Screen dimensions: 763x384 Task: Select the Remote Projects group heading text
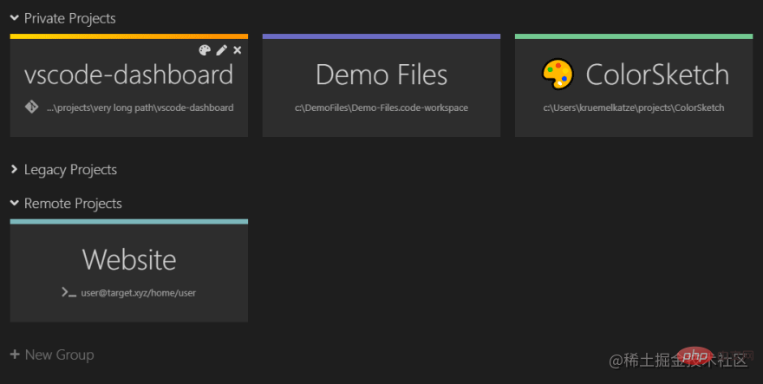tap(73, 204)
